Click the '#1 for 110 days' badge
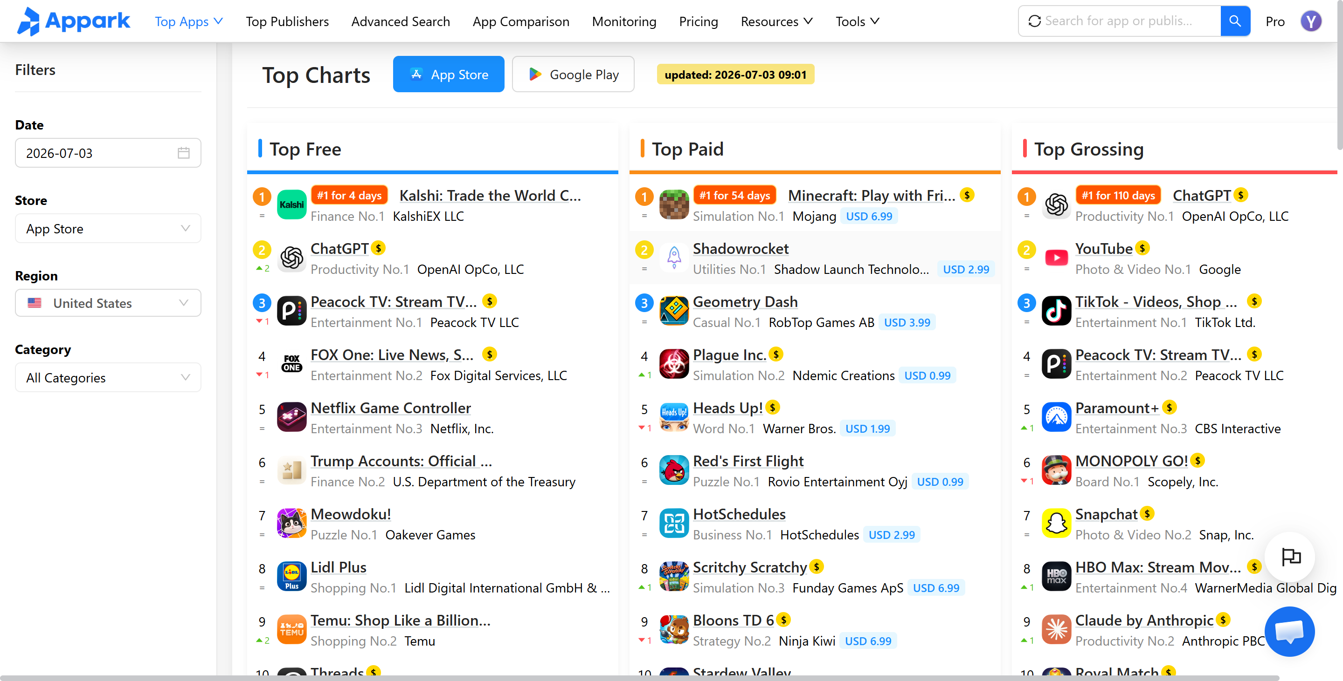 (1118, 196)
